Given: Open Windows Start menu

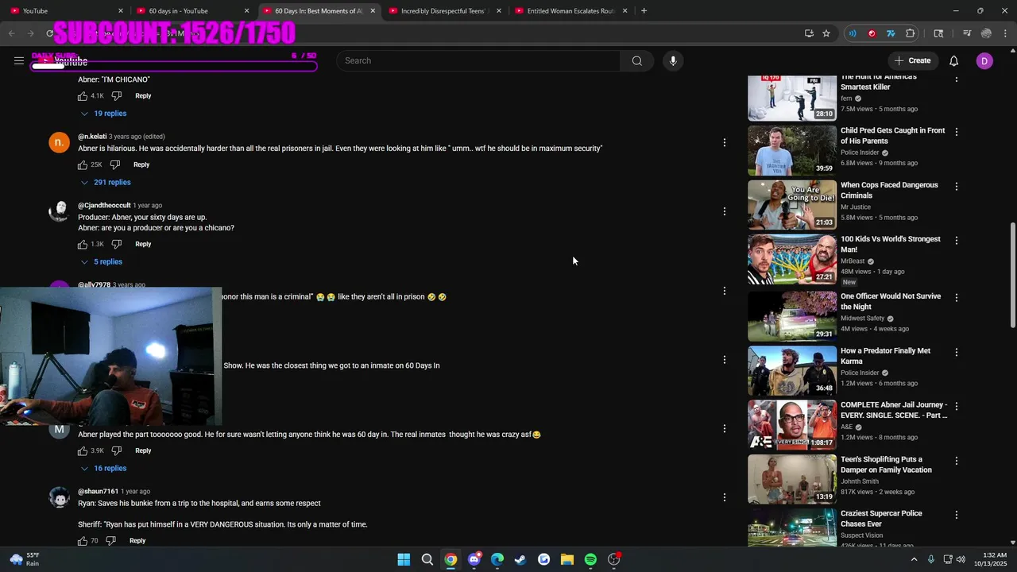Looking at the screenshot, I should tap(404, 559).
